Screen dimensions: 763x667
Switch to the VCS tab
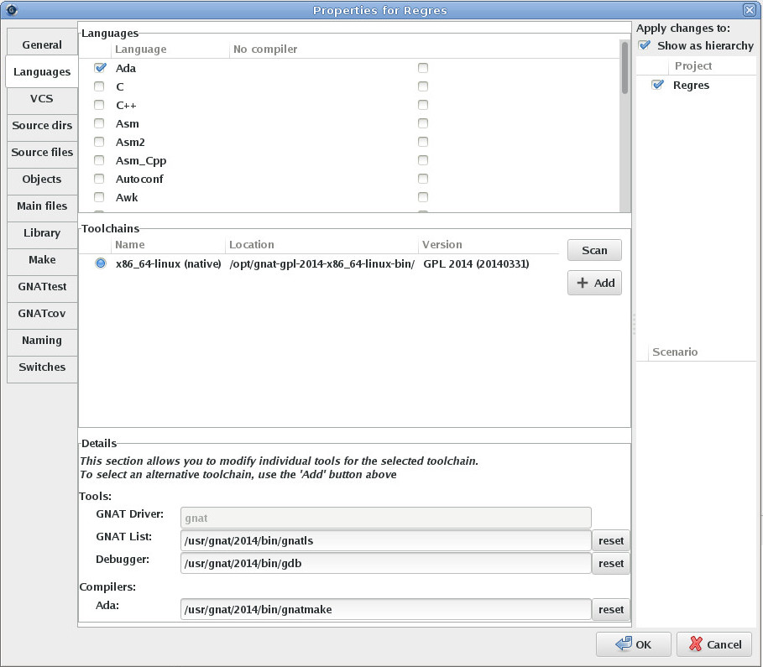42,99
